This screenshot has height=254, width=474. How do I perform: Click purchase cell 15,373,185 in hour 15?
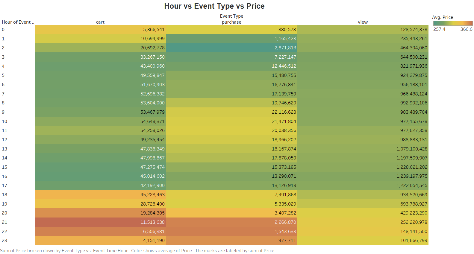231,167
